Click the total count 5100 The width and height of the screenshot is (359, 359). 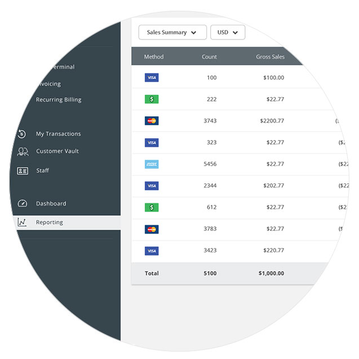[x=210, y=273]
